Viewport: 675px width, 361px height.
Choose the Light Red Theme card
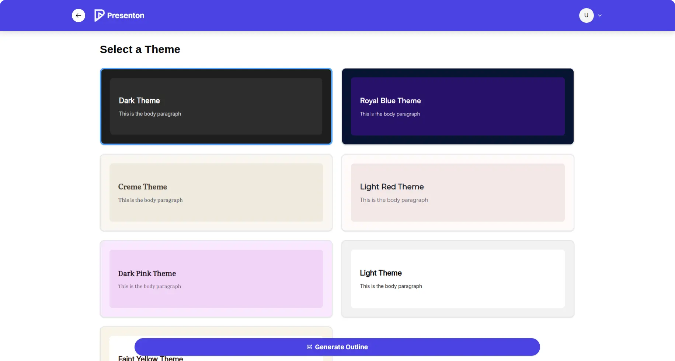(457, 193)
